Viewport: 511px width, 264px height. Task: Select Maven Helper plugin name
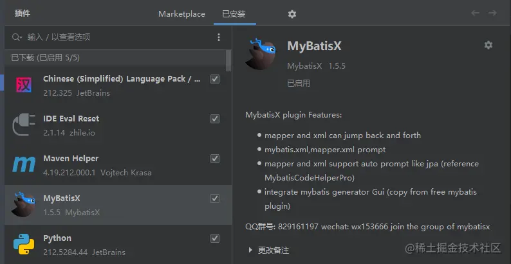(71, 159)
